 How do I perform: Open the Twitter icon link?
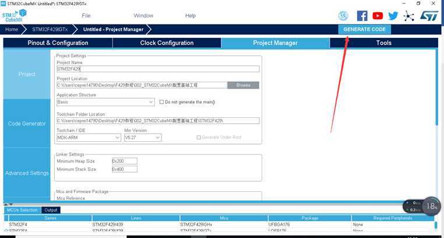point(393,16)
